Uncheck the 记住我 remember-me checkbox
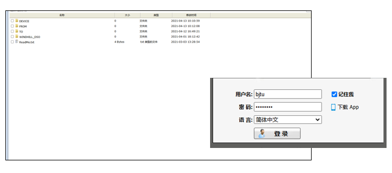392x173 pixels. tap(334, 94)
